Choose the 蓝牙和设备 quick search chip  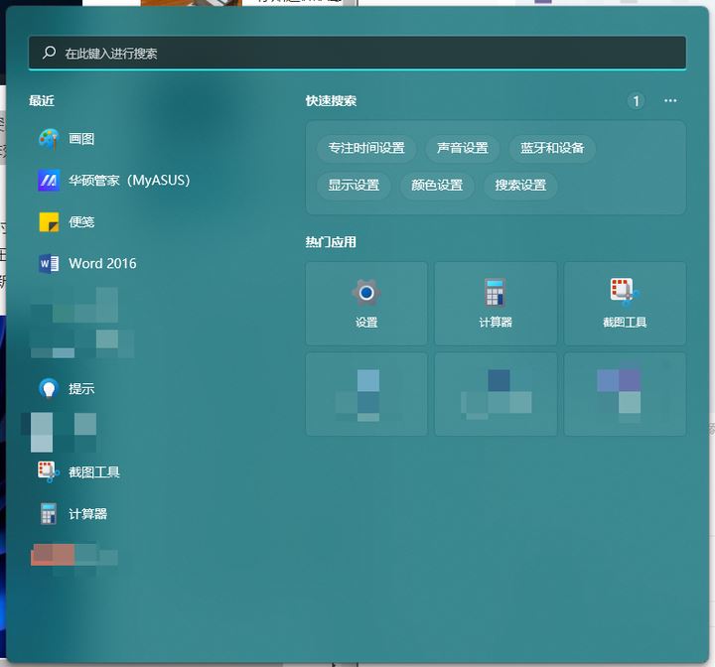(x=552, y=148)
